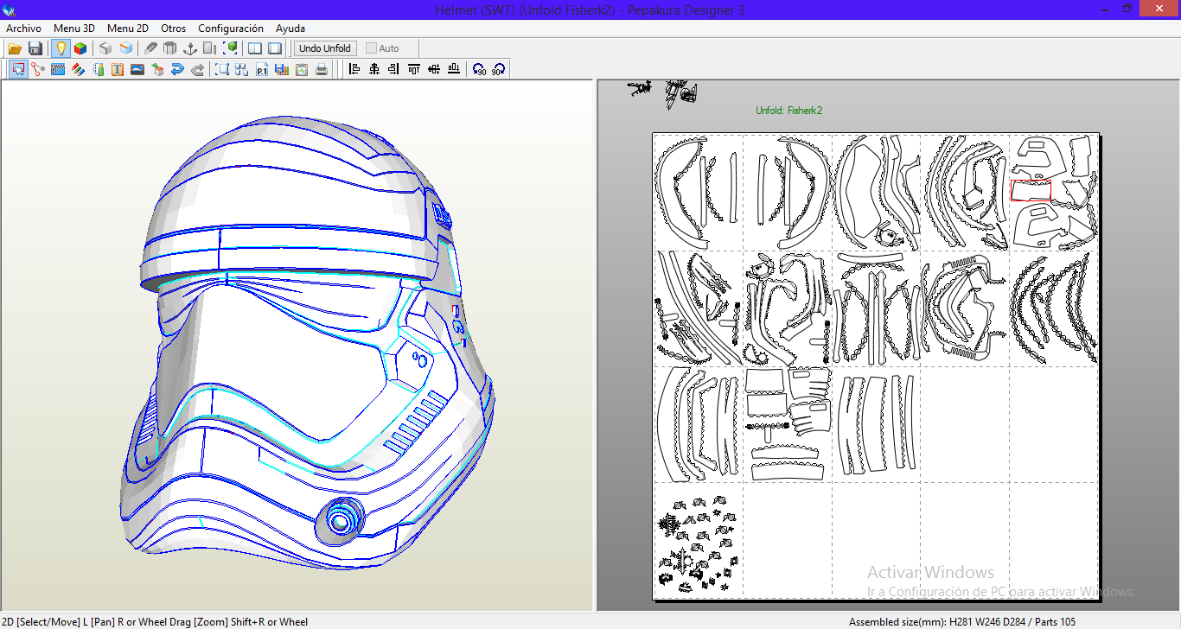Select the red-outlined pattern piece on the page

pos(1030,190)
